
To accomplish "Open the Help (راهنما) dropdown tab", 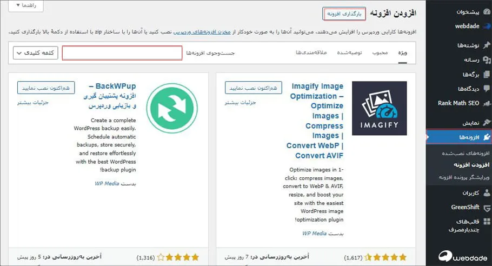I will [26, 5].
